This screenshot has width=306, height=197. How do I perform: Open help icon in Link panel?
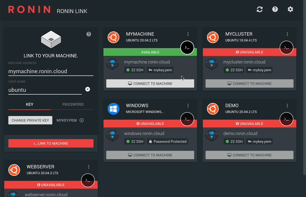pos(88,34)
